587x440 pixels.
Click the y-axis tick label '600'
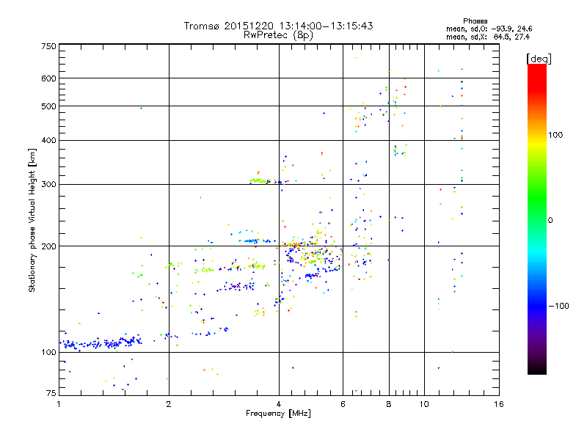(48, 78)
